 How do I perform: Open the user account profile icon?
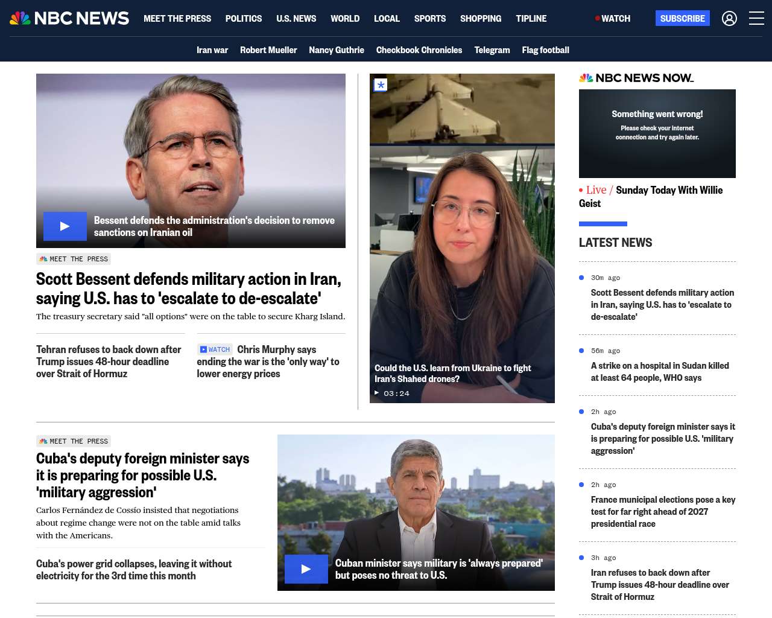(x=729, y=19)
